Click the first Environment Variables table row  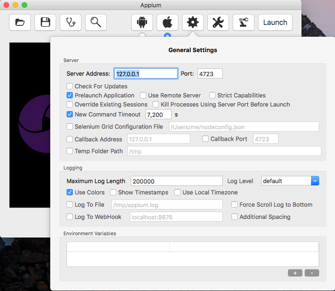(x=193, y=247)
